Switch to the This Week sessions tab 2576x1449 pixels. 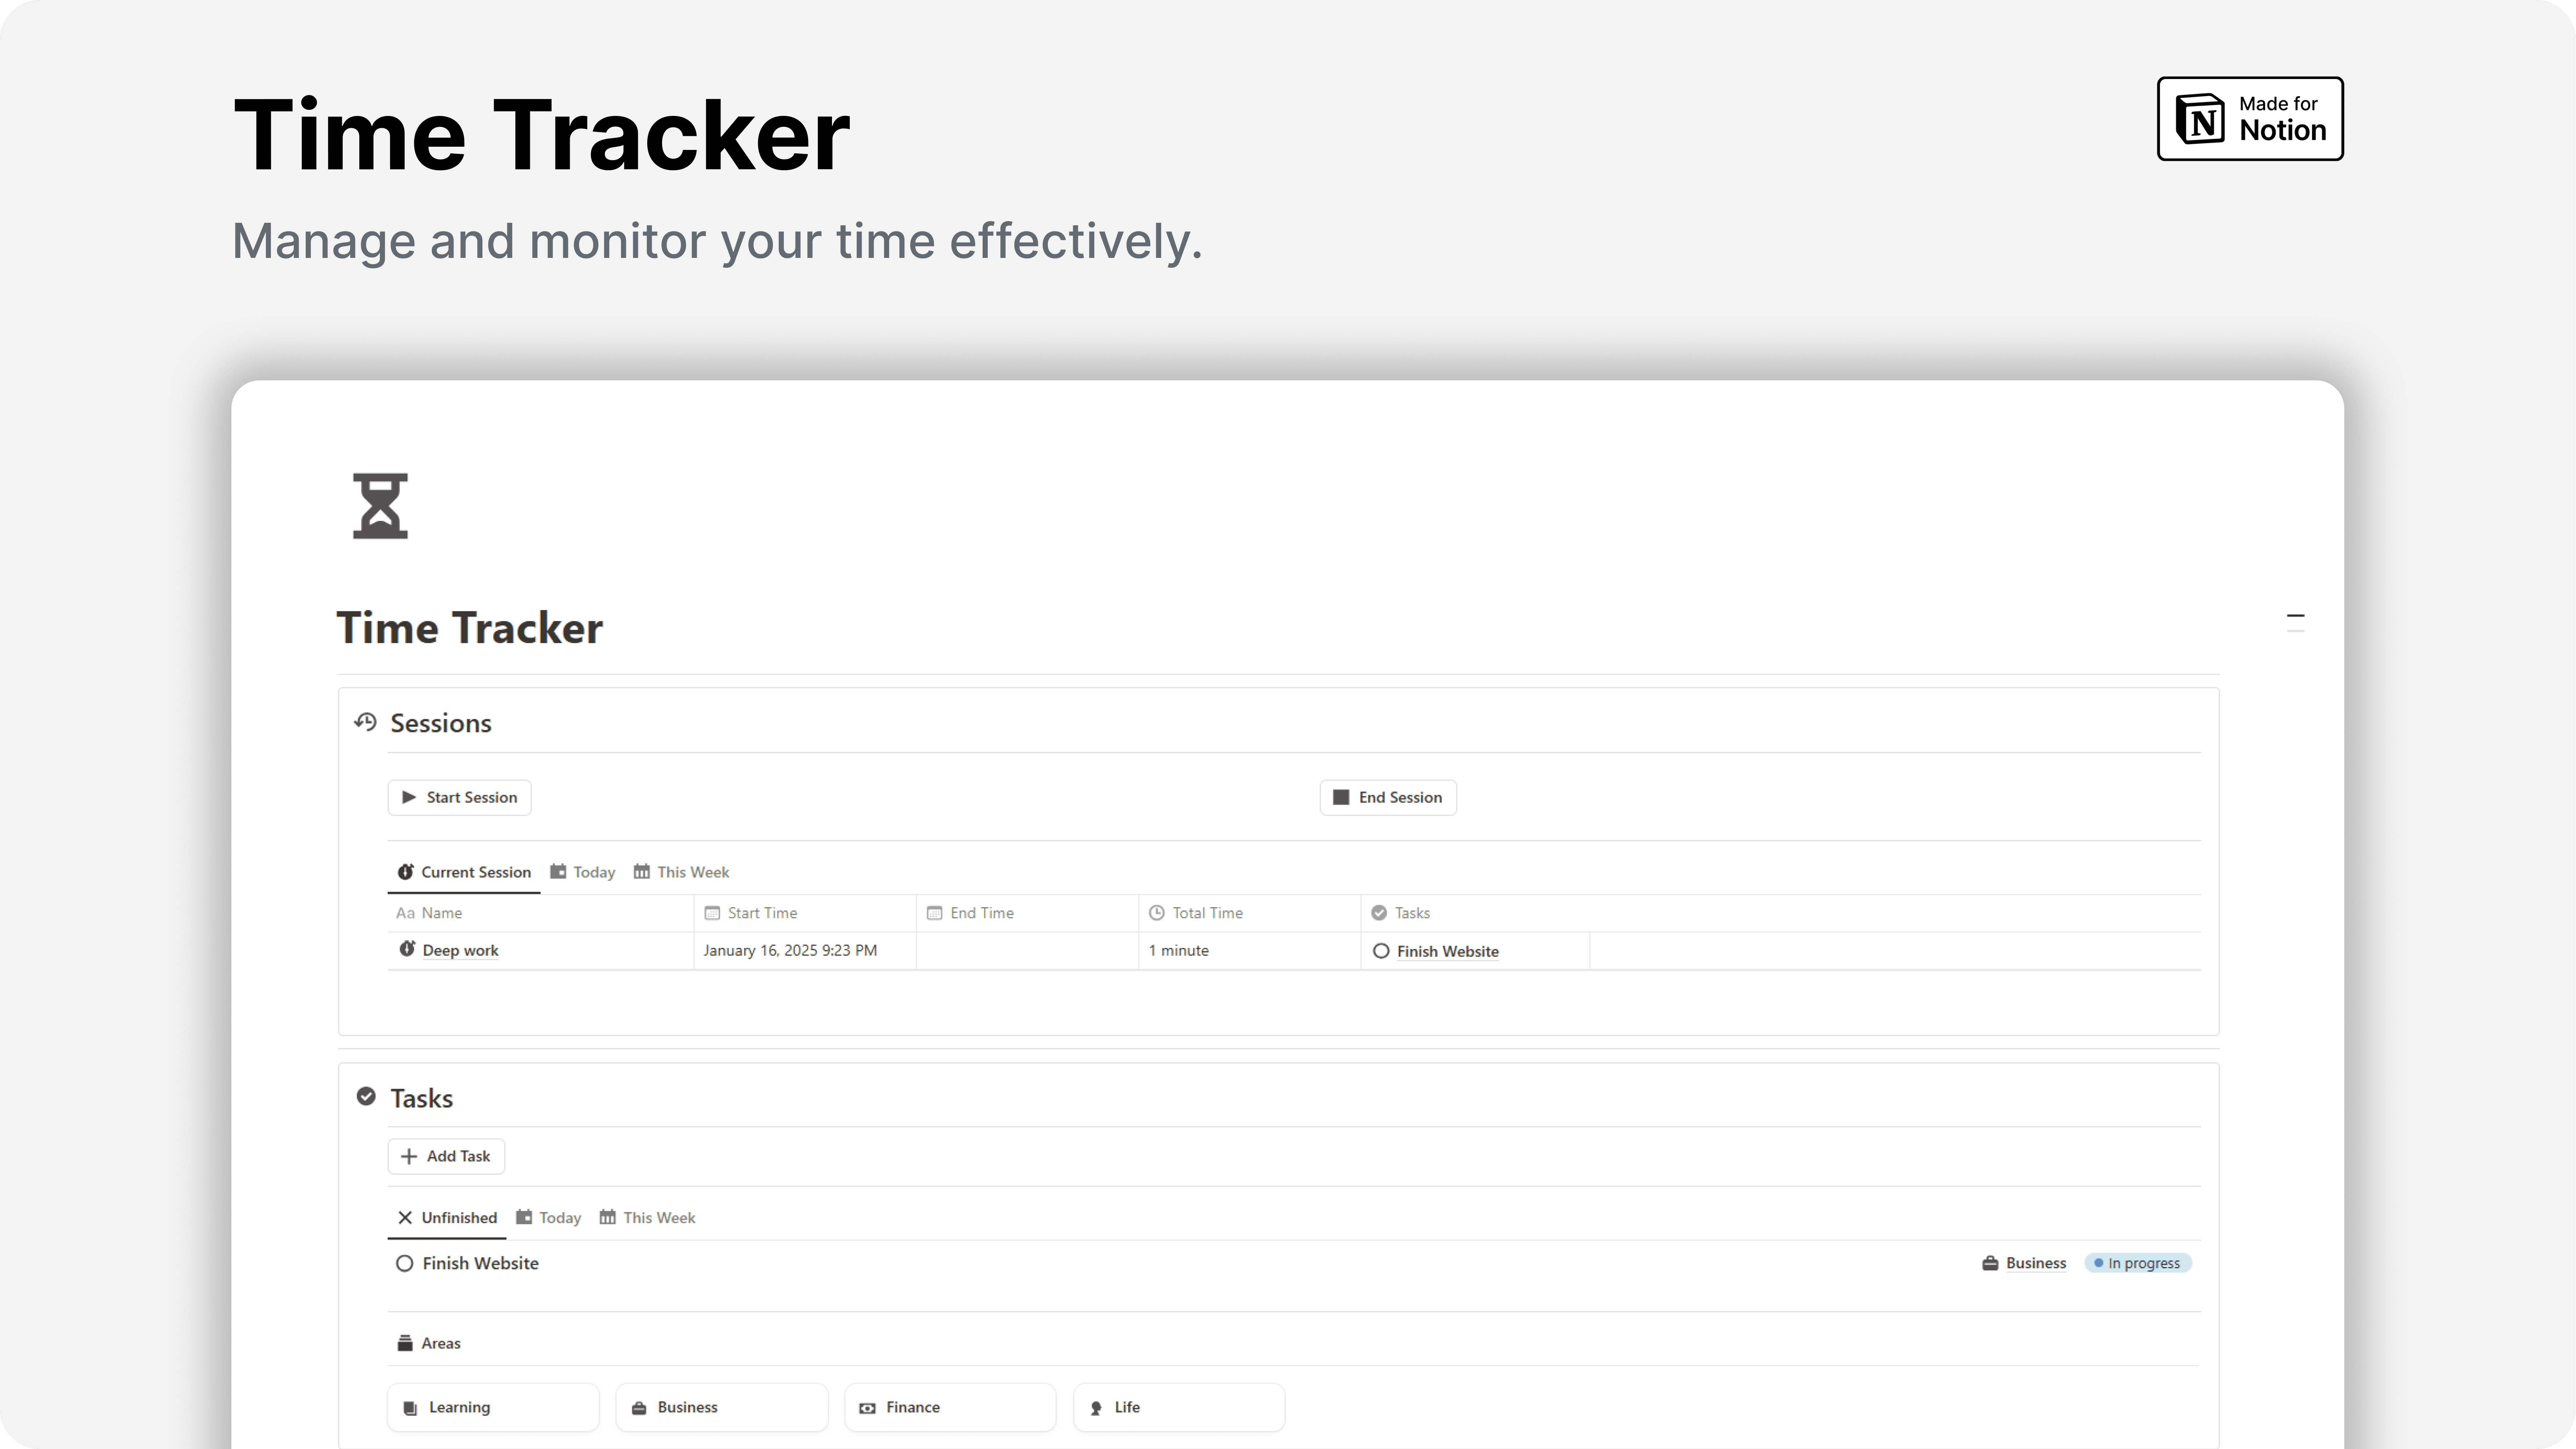click(x=692, y=870)
